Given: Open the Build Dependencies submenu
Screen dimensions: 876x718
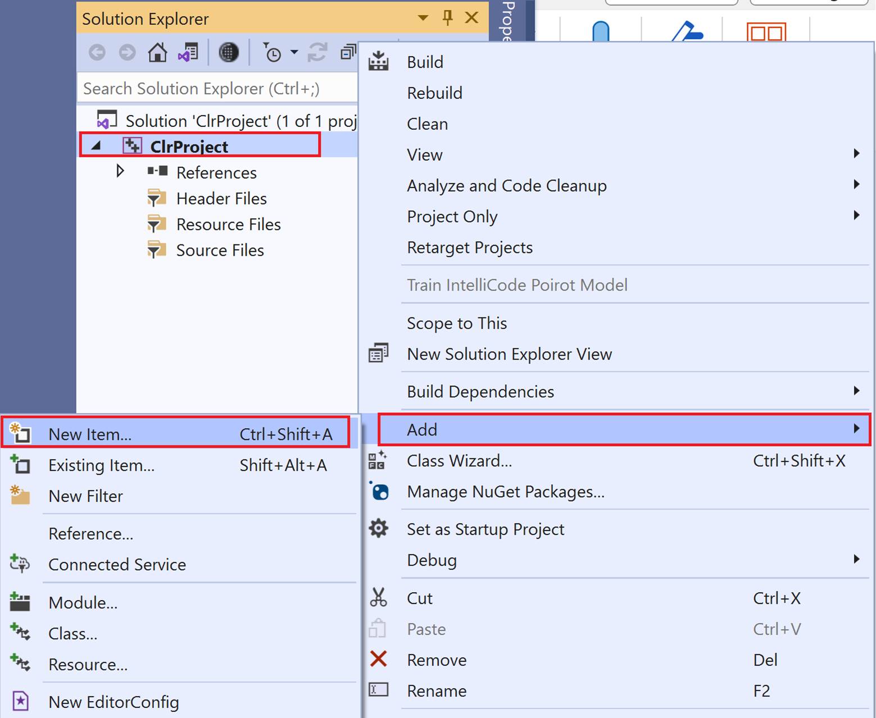Looking at the screenshot, I should [x=480, y=392].
